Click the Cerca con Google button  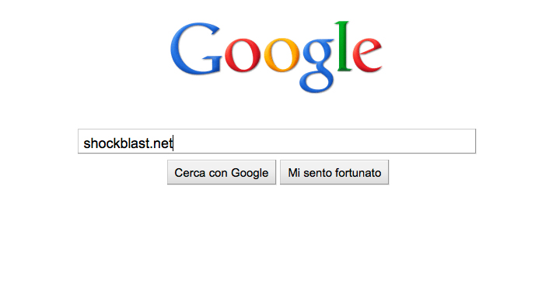pos(222,172)
